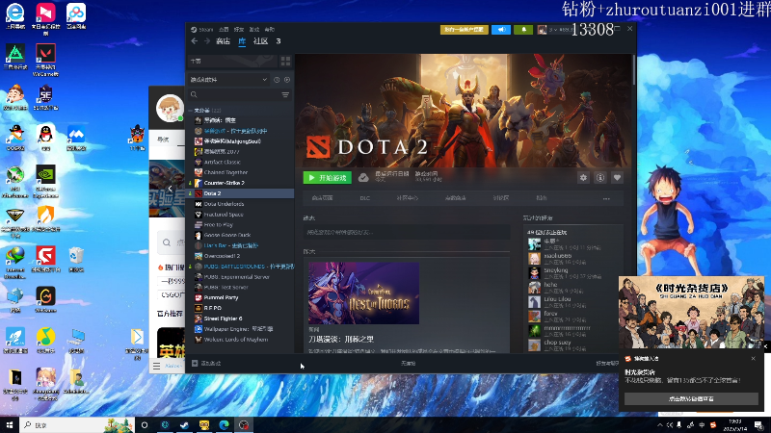
Task: Click the yellow account notice button in Steam header
Action: pos(465,30)
